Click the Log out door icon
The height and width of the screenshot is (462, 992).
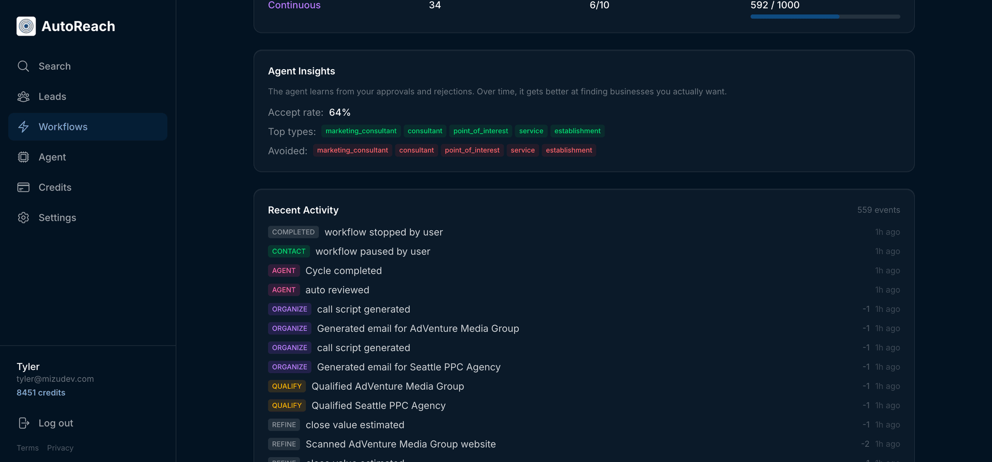point(23,423)
